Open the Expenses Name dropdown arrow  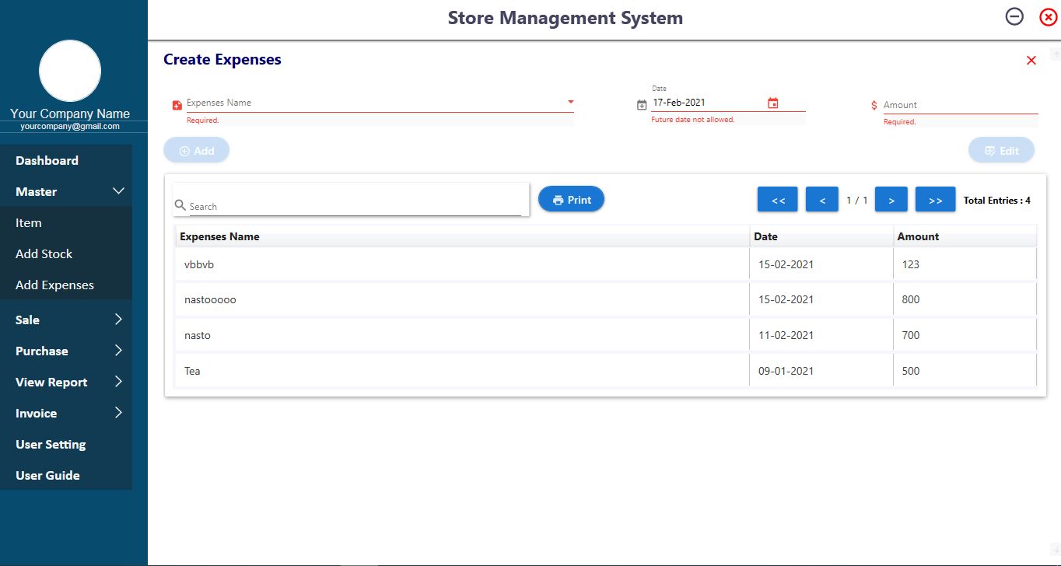570,102
